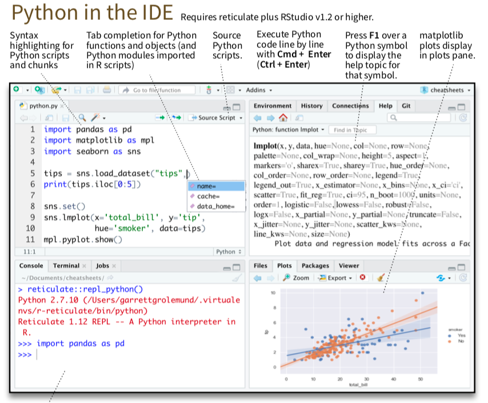Click Show in new window icon in Help
The width and height of the screenshot is (488, 403).
click(299, 118)
